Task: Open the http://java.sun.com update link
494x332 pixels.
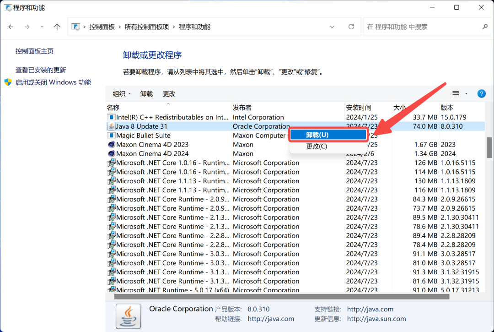Action: 376,319
